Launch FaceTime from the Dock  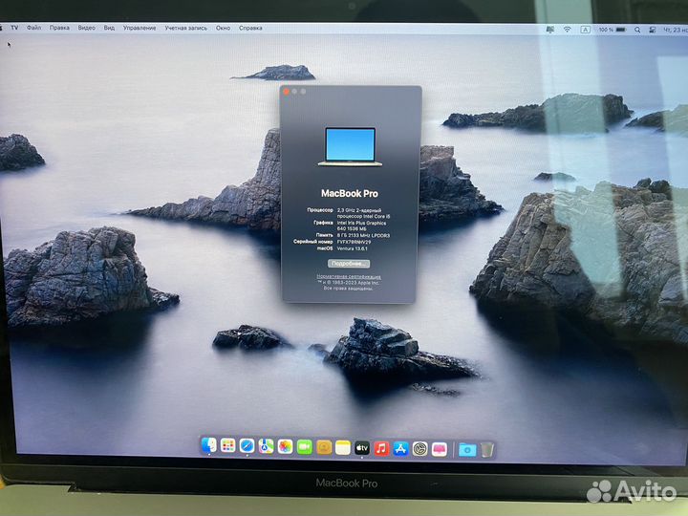[x=305, y=447]
